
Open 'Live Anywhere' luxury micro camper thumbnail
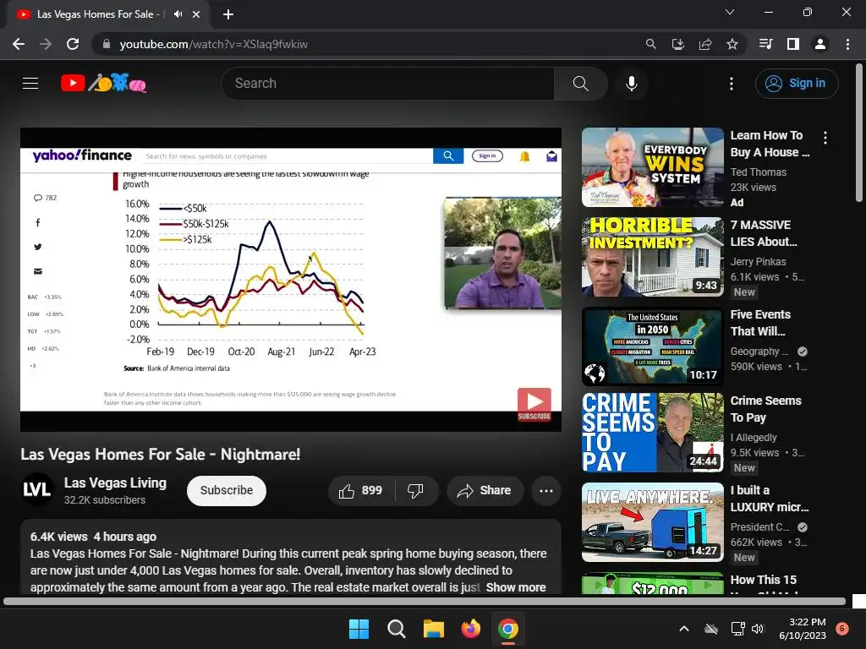[652, 522]
